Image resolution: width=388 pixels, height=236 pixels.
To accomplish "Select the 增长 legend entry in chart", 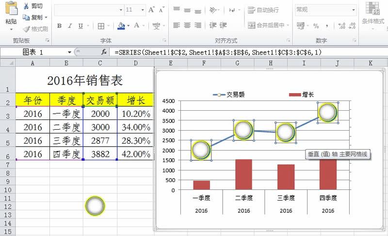I will [301, 95].
